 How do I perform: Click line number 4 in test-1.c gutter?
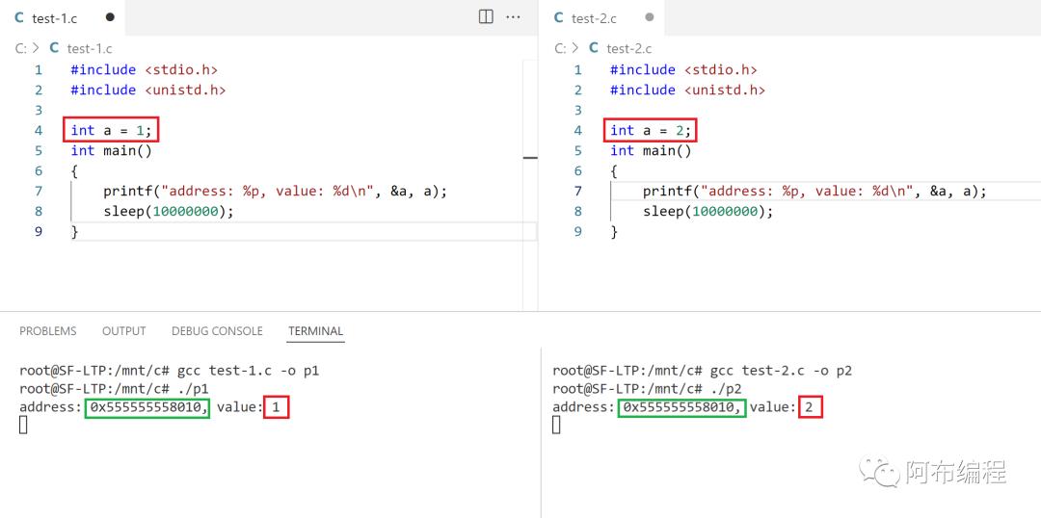[39, 130]
